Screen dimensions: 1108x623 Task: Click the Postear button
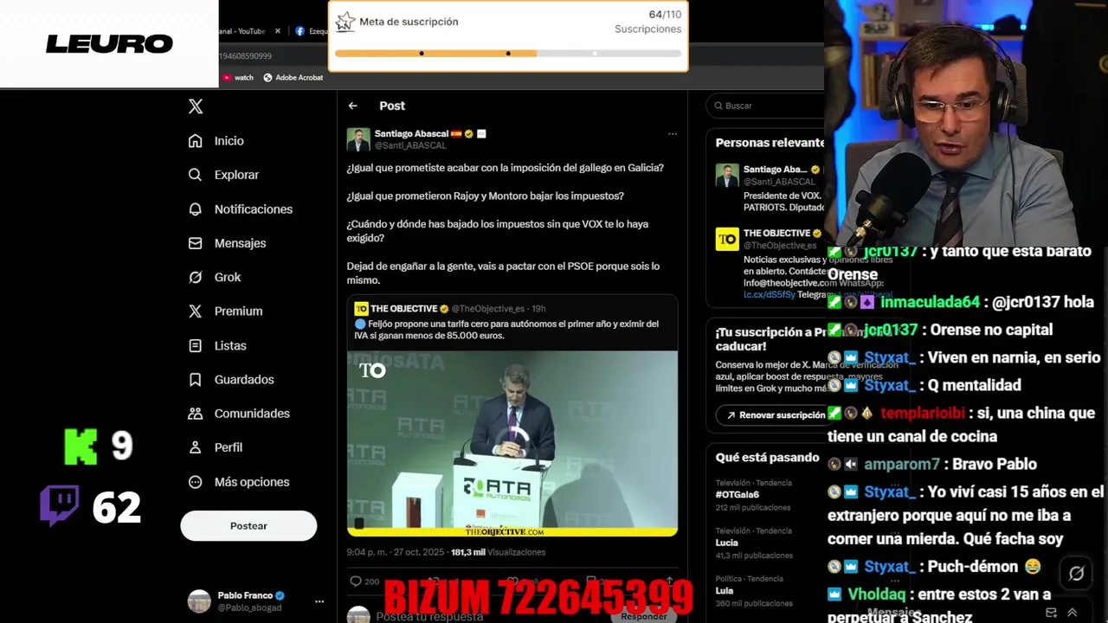pos(248,526)
